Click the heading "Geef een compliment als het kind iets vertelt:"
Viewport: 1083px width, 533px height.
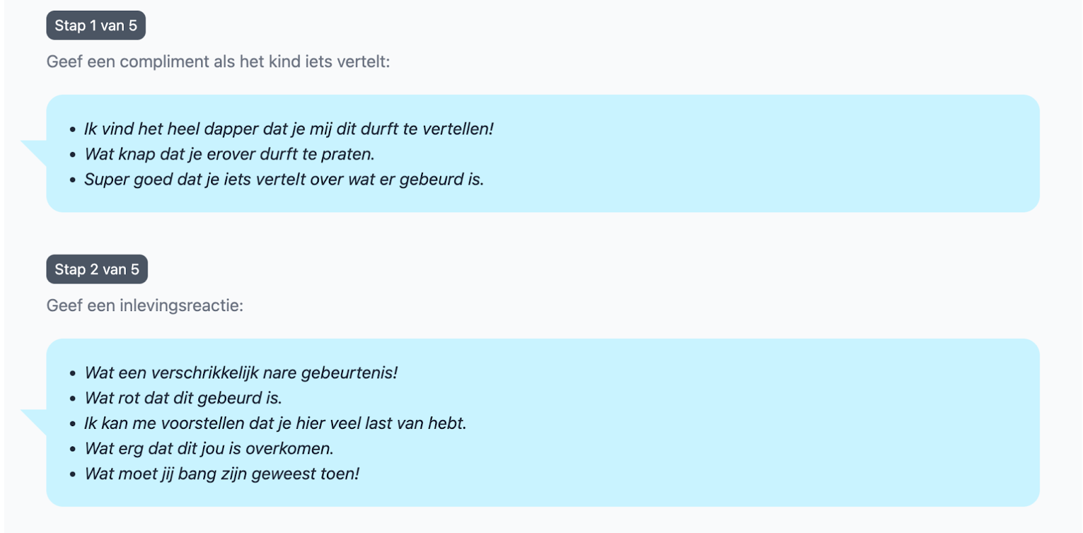click(x=218, y=62)
